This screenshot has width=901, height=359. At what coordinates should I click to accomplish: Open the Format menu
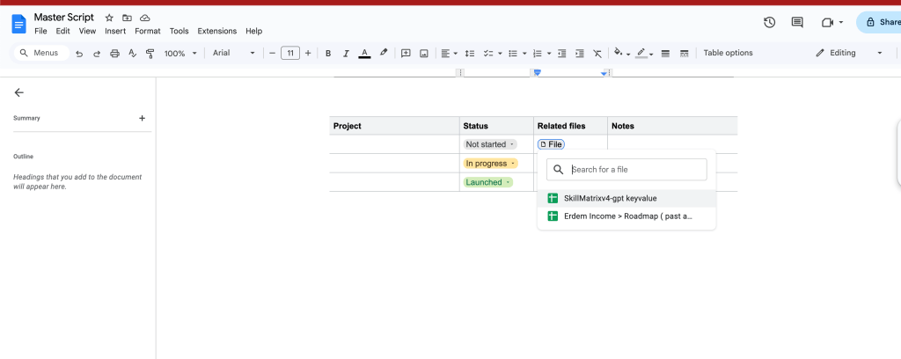click(x=148, y=31)
